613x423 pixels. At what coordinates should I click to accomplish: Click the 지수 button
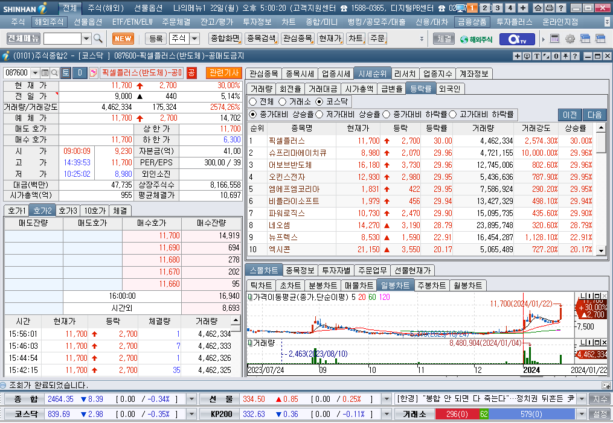(x=600, y=399)
